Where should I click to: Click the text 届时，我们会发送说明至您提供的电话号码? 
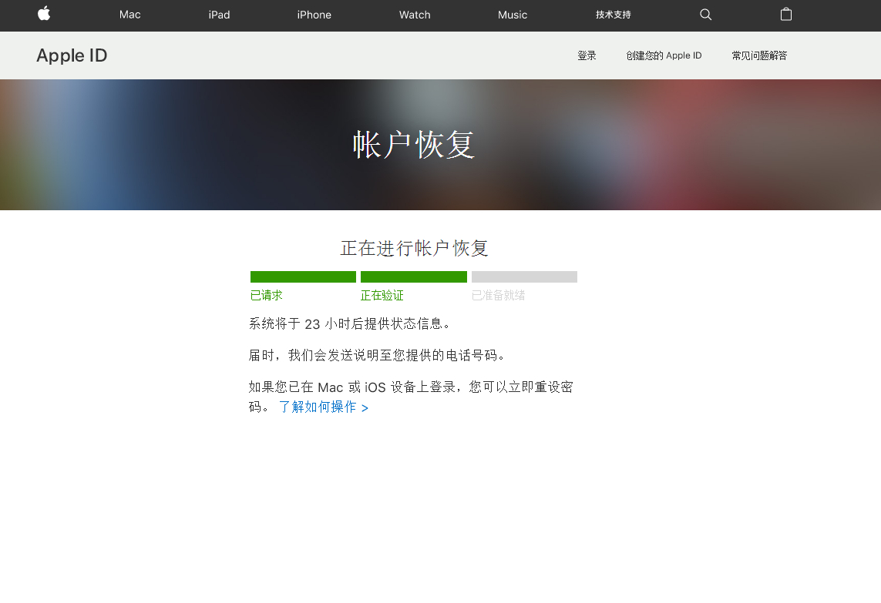pyautogui.click(x=377, y=355)
